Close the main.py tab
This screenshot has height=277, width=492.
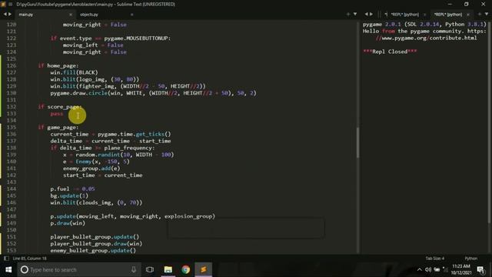pyautogui.click(x=71, y=15)
